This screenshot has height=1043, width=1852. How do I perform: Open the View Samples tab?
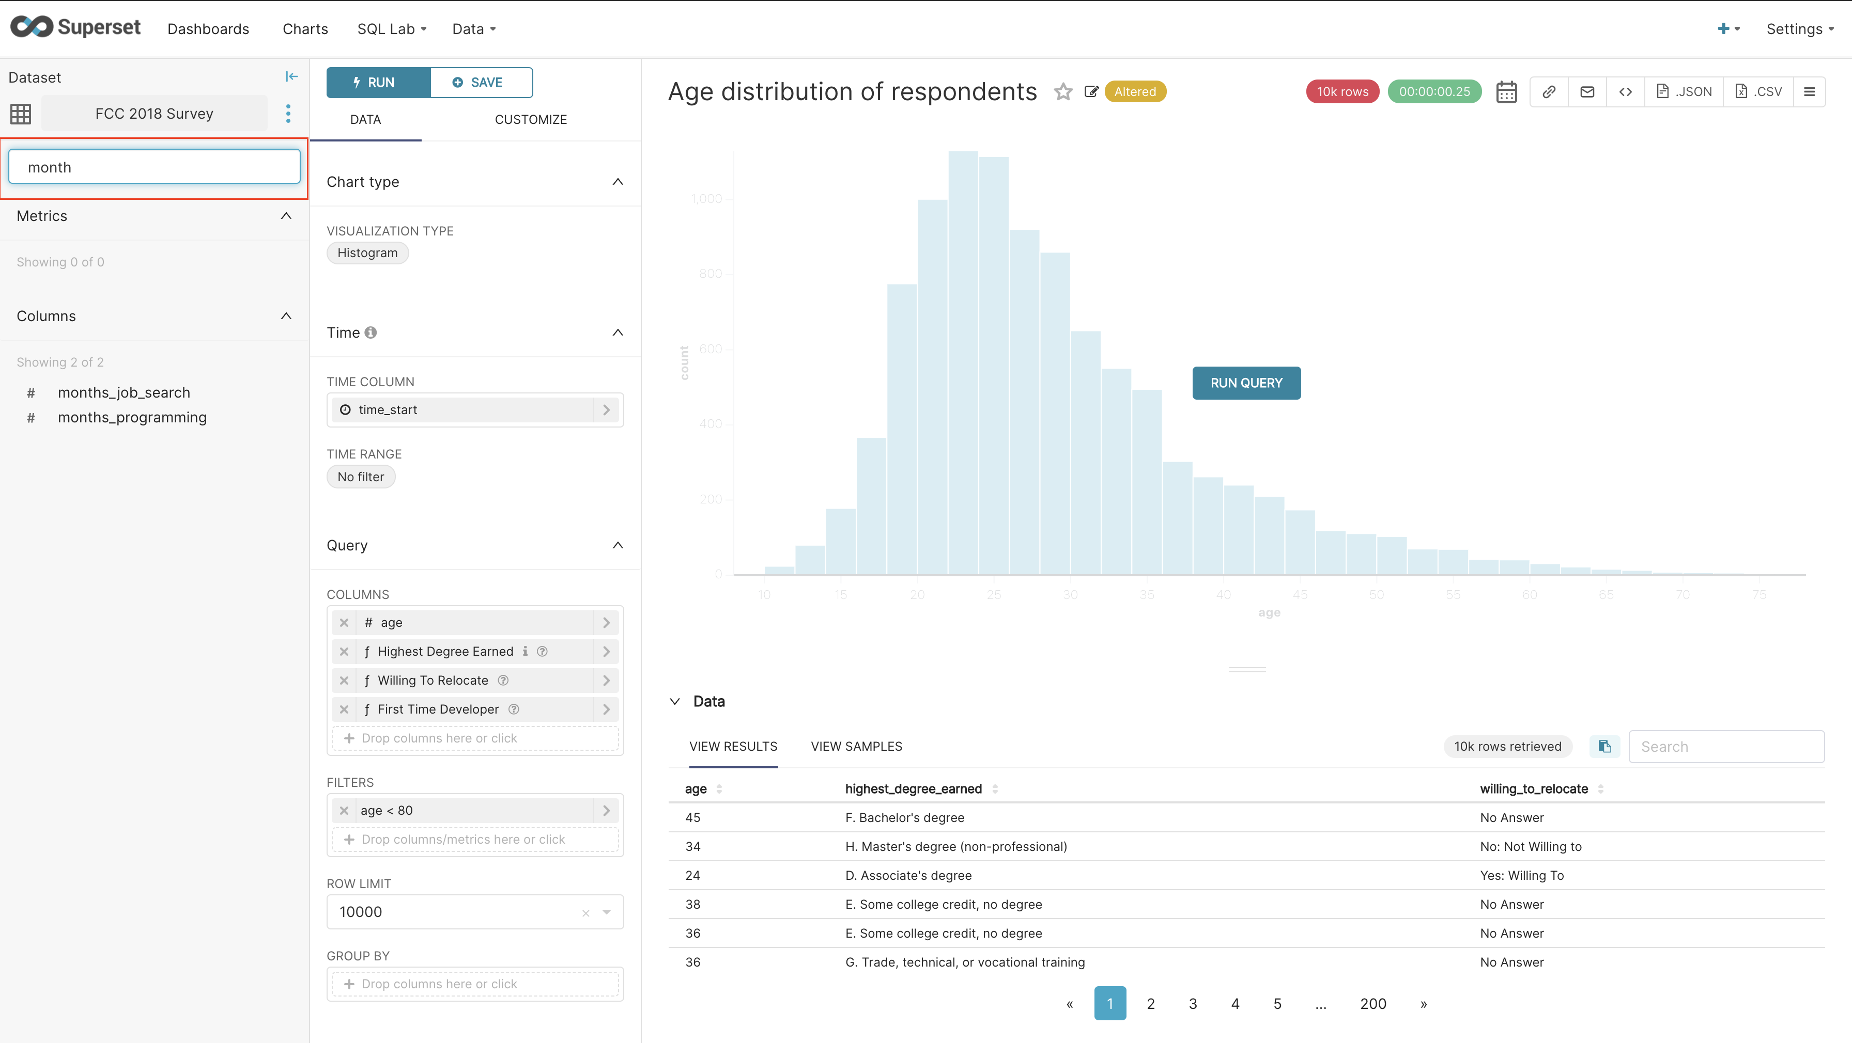point(856,746)
